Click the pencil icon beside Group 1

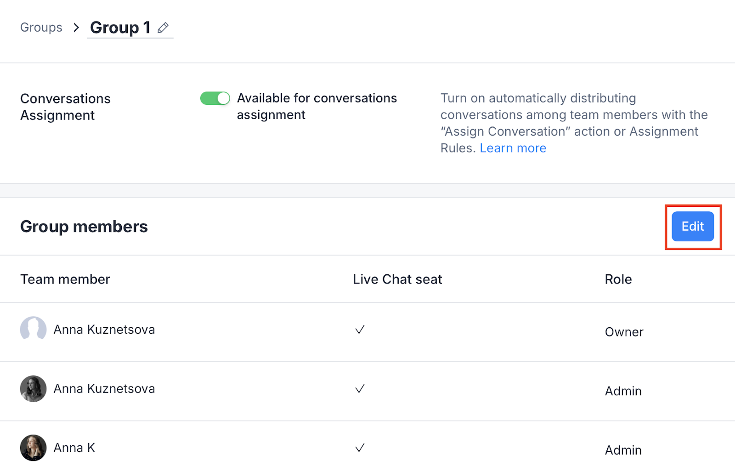tap(163, 28)
